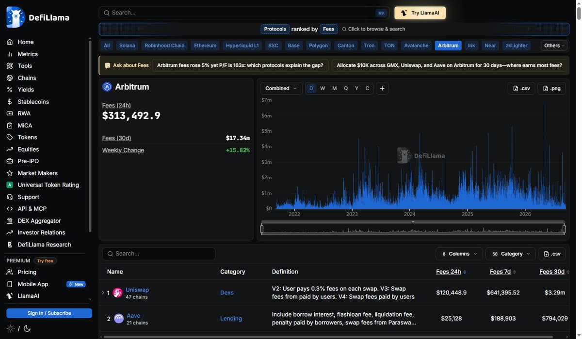Open Chains in the sidebar

(27, 78)
